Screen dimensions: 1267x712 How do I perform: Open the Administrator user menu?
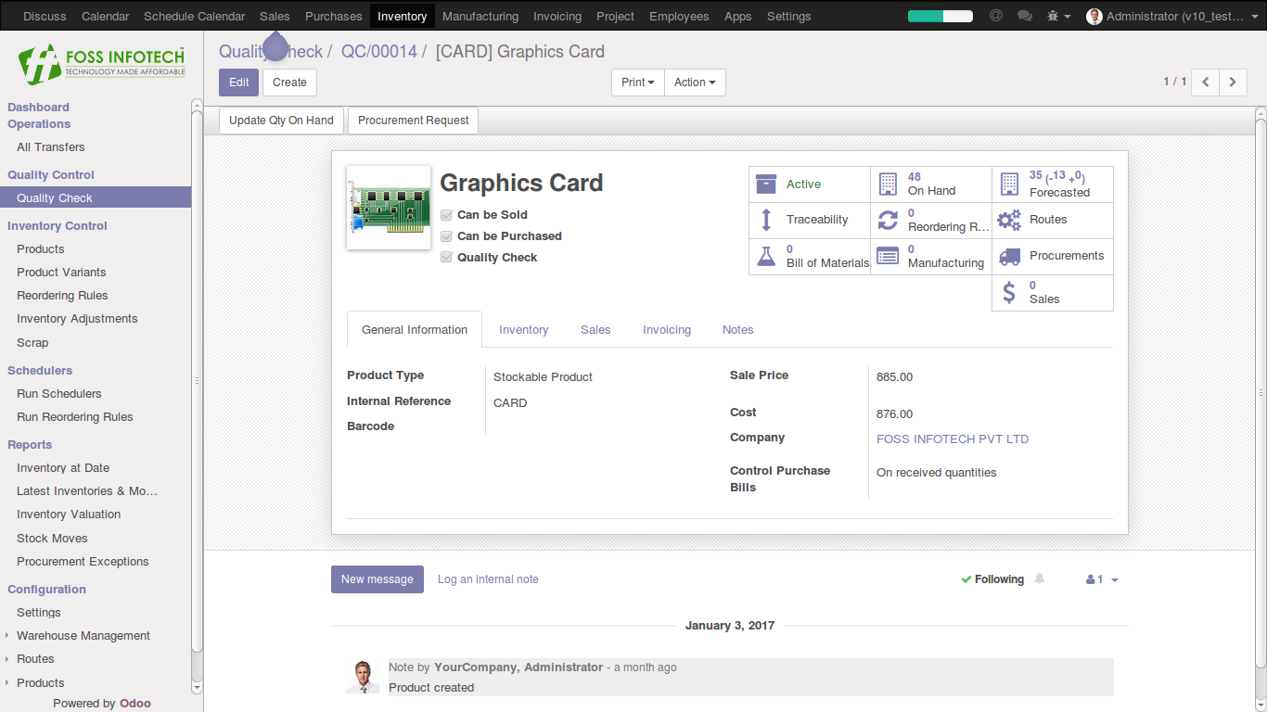(x=1172, y=16)
